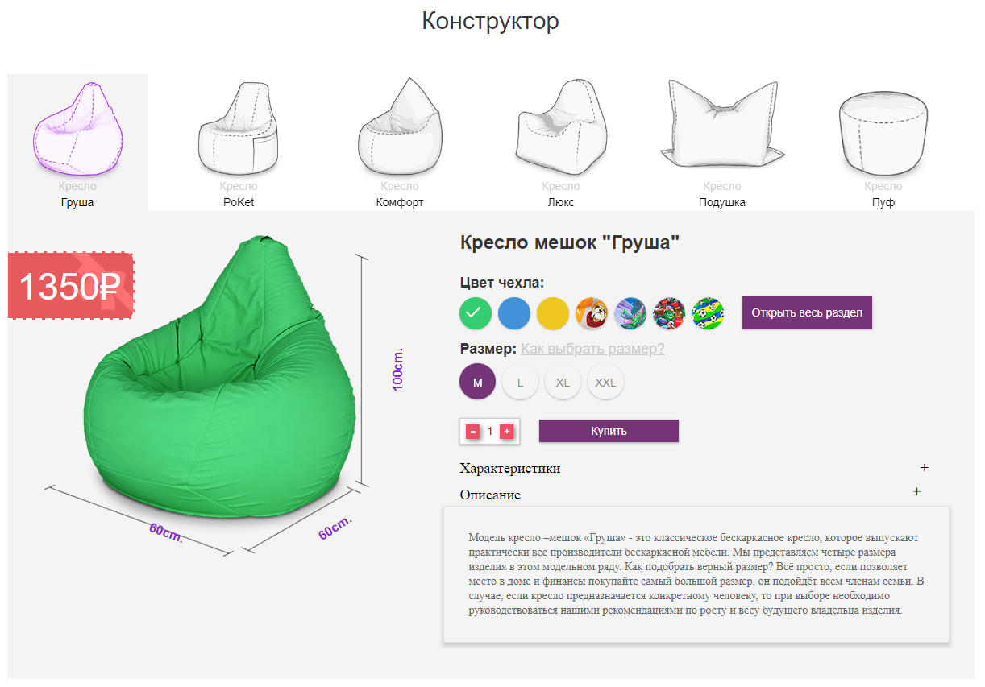
Task: Choose the PoKet chair model
Action: 239,143
